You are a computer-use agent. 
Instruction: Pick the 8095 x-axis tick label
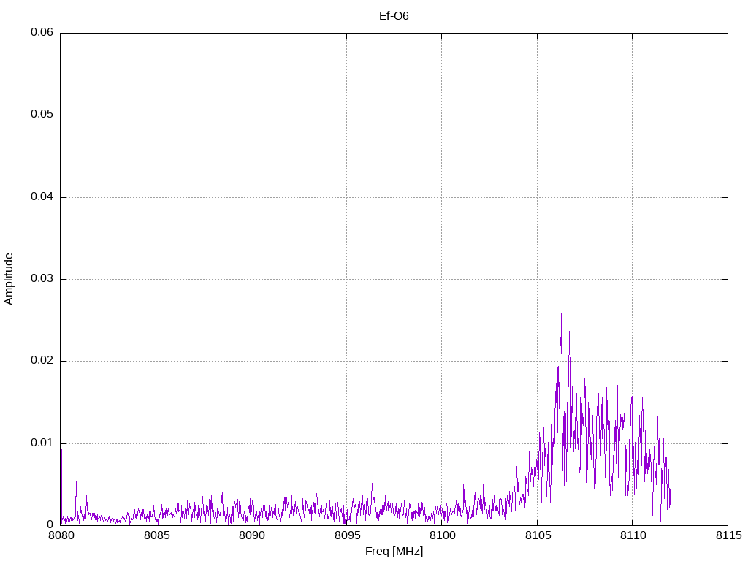tap(346, 537)
